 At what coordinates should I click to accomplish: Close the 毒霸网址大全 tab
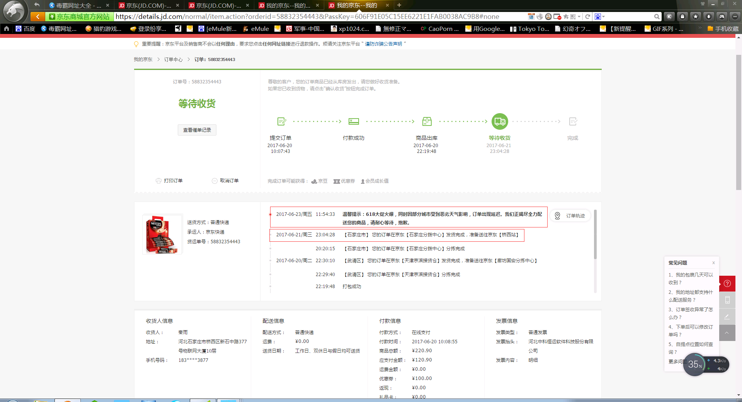[107, 5]
